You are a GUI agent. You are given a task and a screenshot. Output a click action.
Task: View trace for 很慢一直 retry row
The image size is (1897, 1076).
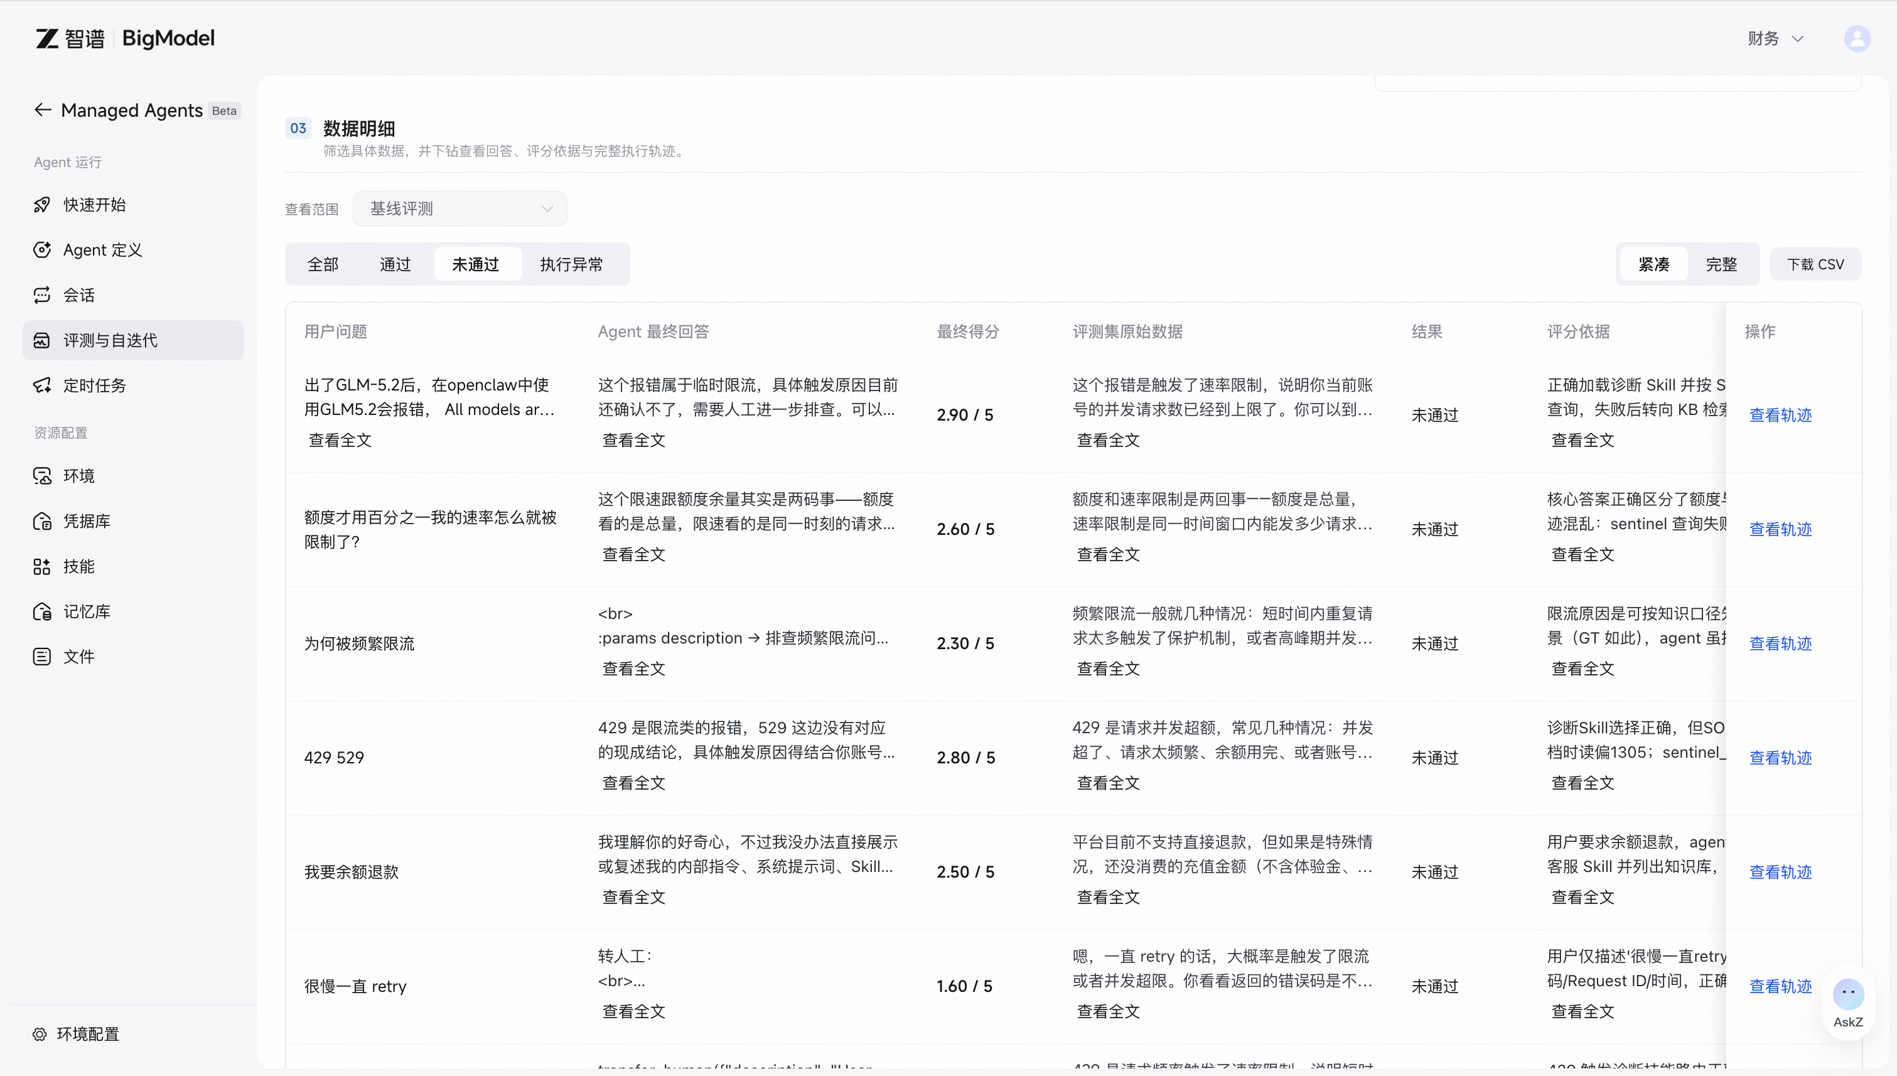[1780, 987]
